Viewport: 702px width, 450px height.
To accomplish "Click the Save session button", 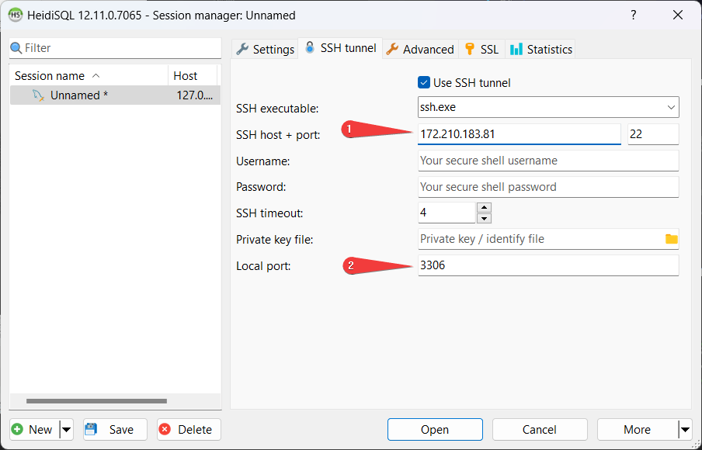I will point(109,429).
